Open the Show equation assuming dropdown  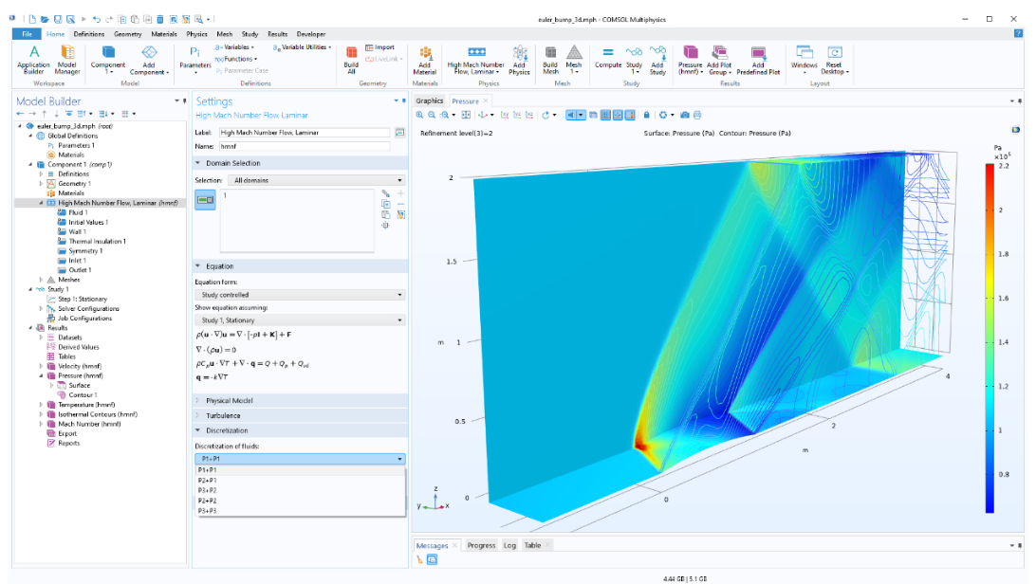point(300,320)
